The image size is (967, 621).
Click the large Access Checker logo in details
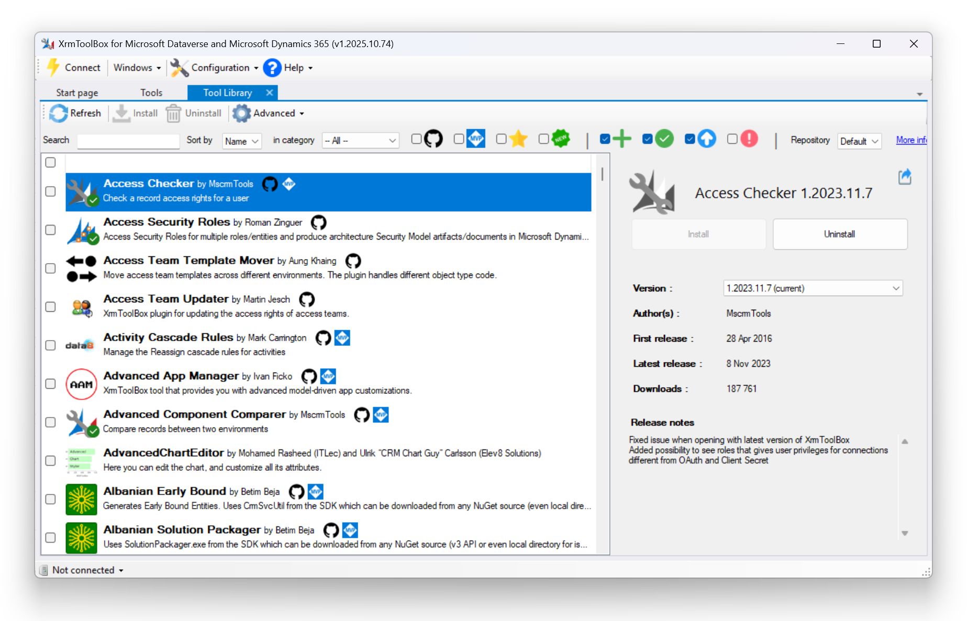point(653,193)
